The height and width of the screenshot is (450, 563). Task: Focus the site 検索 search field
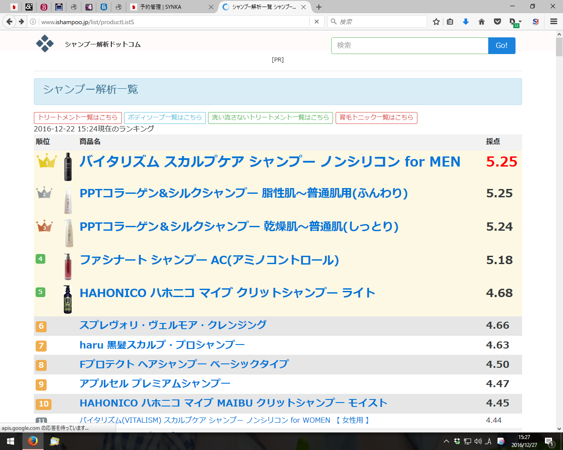[409, 46]
